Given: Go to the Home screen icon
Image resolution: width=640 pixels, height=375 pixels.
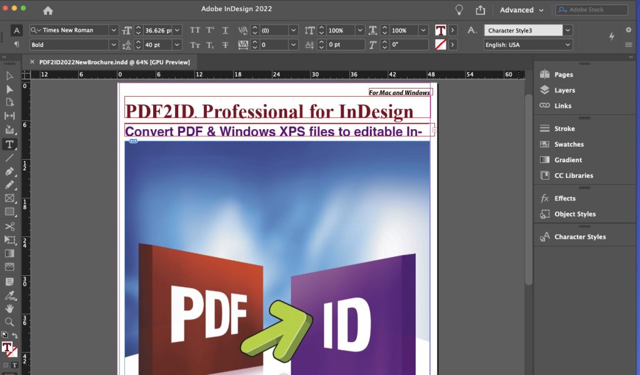Looking at the screenshot, I should (x=48, y=11).
